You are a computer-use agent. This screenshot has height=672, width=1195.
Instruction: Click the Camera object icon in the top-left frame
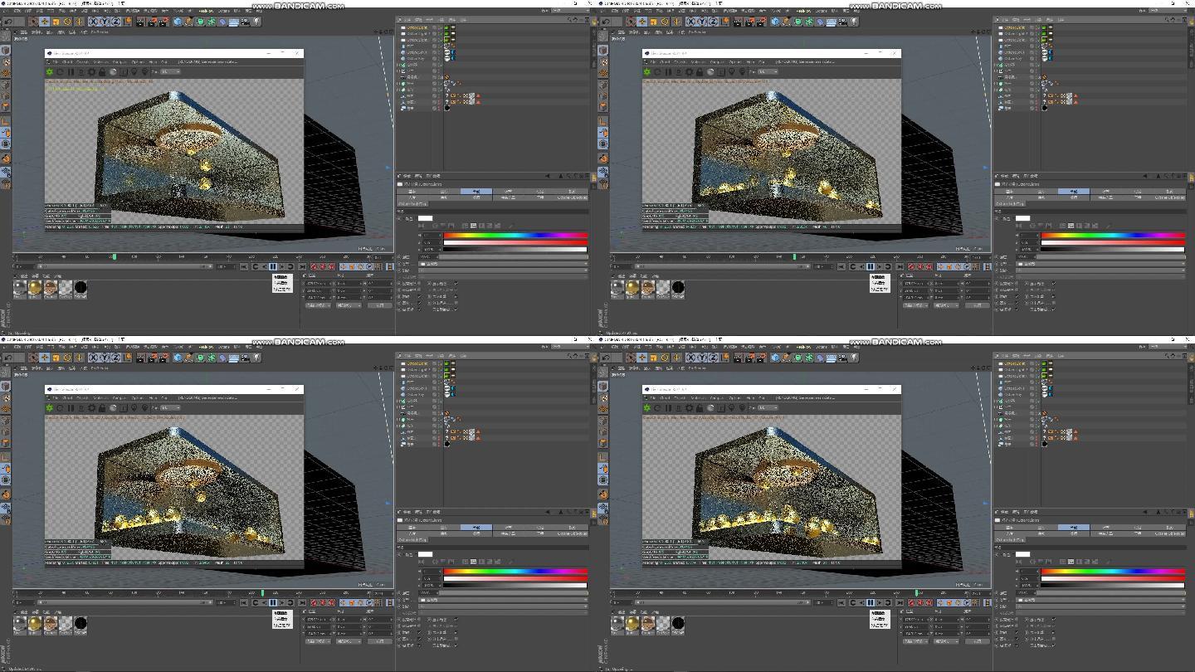pyautogui.click(x=245, y=22)
